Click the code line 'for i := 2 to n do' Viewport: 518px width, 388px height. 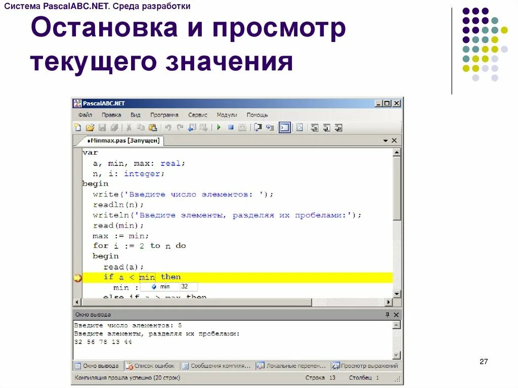(x=140, y=246)
